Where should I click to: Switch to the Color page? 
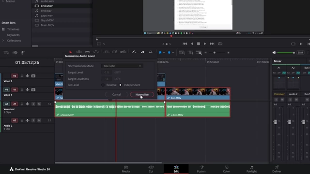(226, 169)
